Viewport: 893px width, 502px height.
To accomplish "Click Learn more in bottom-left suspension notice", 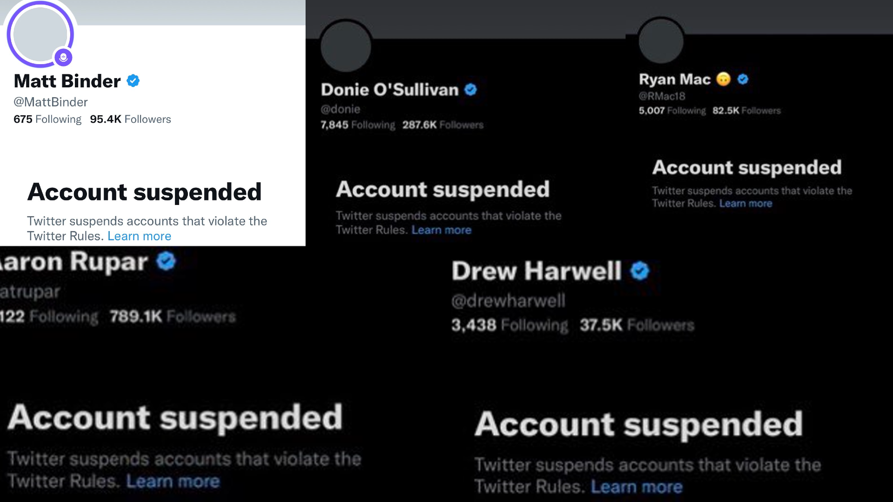I will pos(173,481).
